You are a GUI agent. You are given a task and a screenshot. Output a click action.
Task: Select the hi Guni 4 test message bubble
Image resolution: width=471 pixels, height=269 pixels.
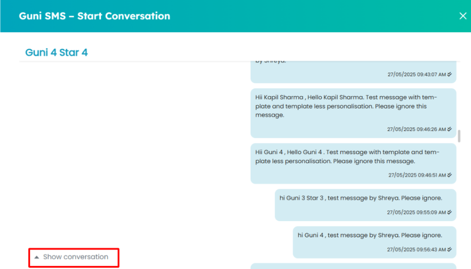click(x=374, y=242)
